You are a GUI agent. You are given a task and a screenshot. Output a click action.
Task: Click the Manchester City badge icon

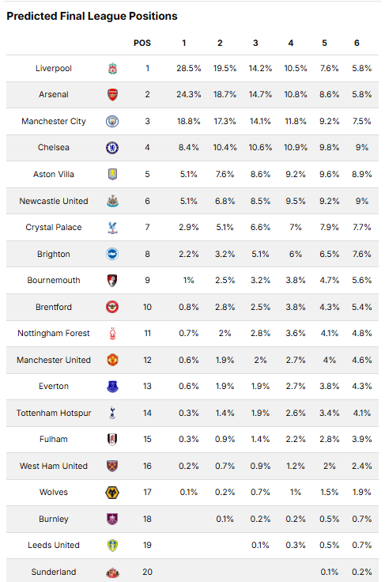[112, 121]
